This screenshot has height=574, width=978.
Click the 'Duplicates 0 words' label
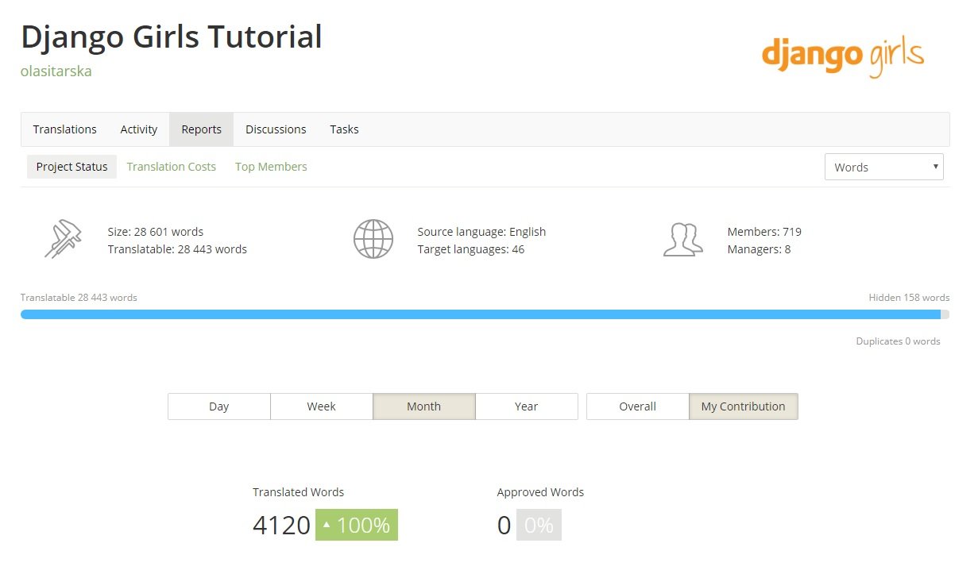[x=898, y=341]
